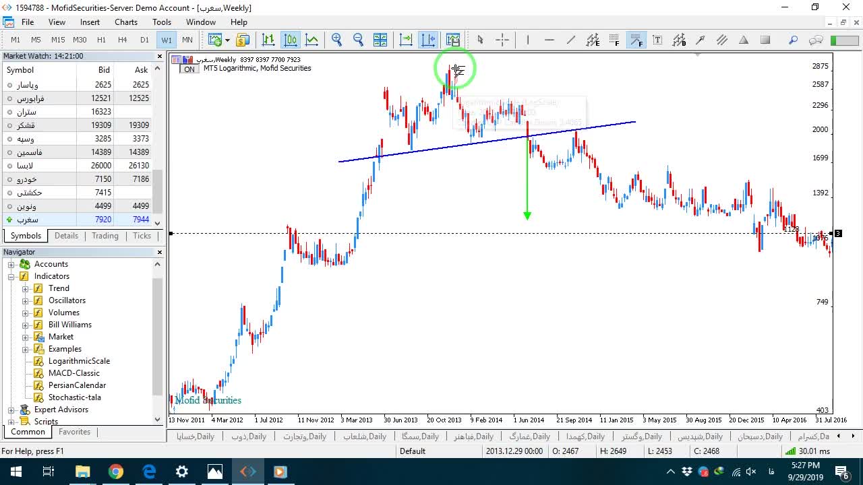Open the chat bubbles icon
Image resolution: width=863 pixels, height=485 pixels.
[816, 40]
